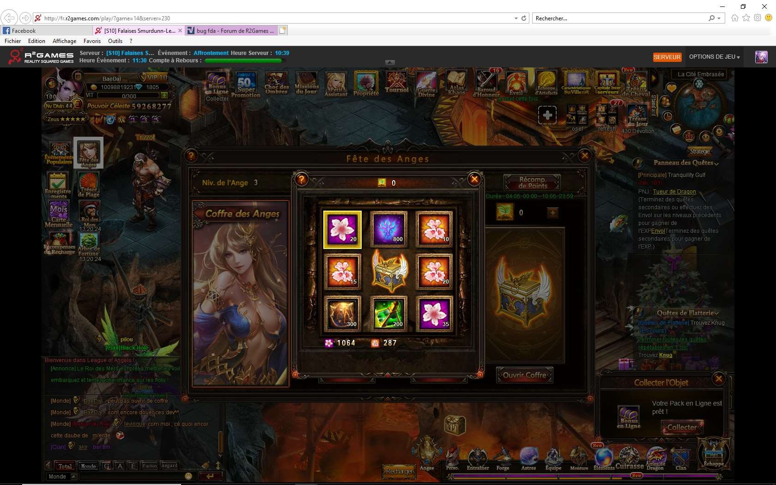Click the golden winged chest in grid center
Screen dimensions: 776x485
tap(389, 271)
